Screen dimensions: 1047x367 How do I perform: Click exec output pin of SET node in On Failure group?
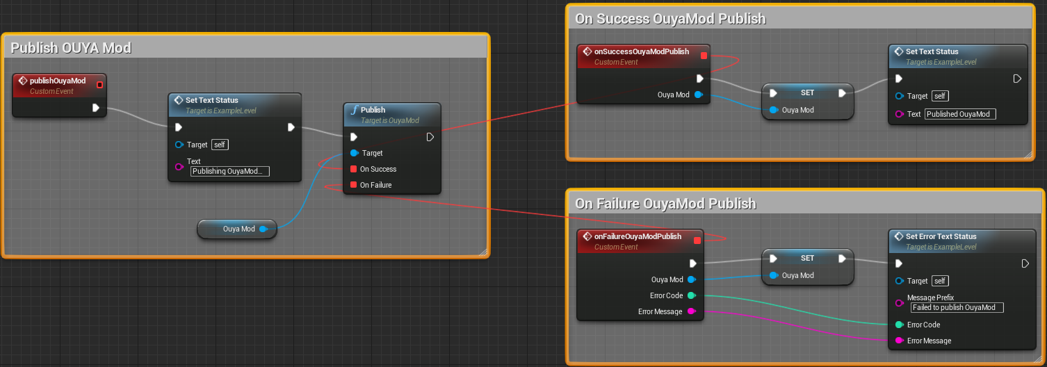tap(842, 258)
